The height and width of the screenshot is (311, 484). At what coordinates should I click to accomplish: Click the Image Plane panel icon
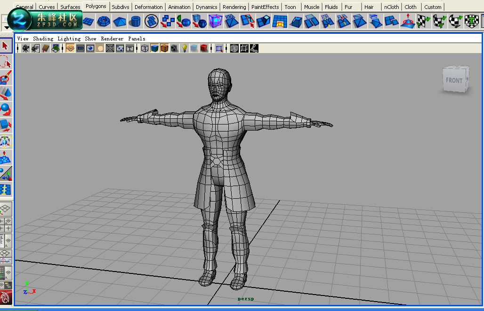tap(56, 48)
